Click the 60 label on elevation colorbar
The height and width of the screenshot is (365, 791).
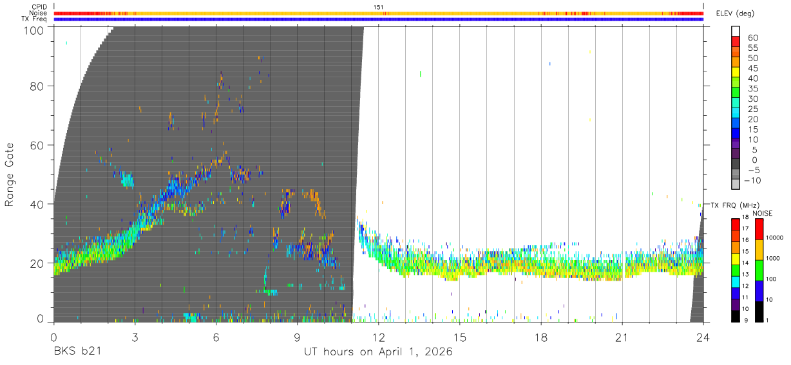752,38
